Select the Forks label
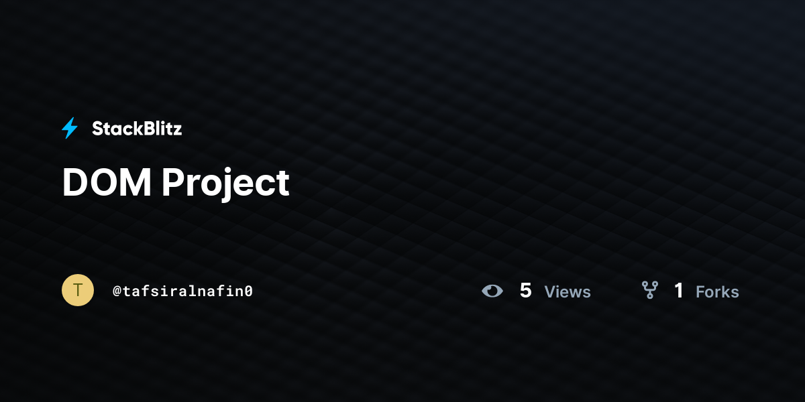 pyautogui.click(x=717, y=291)
